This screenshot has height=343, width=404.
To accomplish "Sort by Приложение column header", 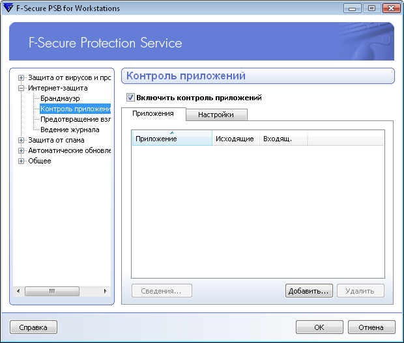I will pyautogui.click(x=172, y=138).
